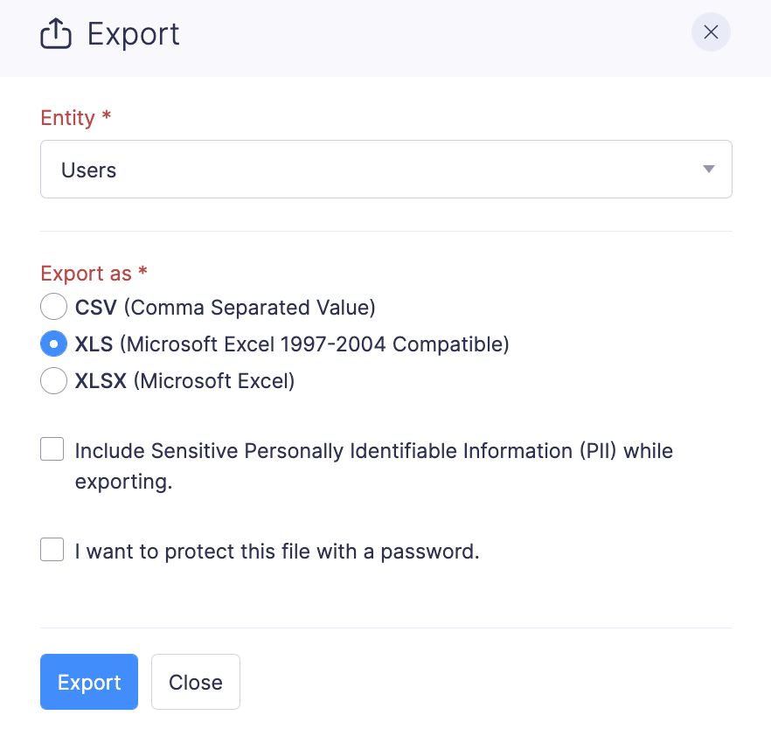The image size is (771, 729).
Task: Click the dropdown chevron beside Users
Action: (708, 169)
